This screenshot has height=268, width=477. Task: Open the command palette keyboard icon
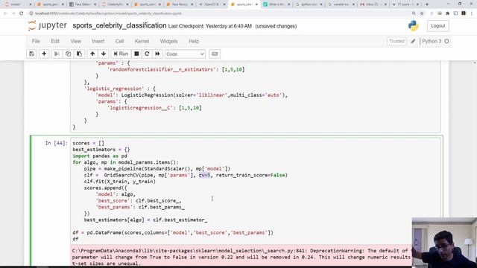215,54
